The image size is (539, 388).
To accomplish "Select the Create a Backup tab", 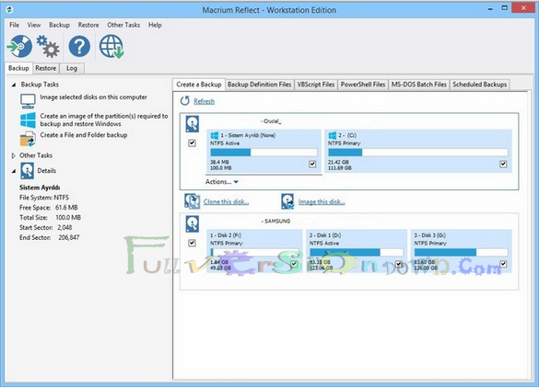I will [199, 85].
